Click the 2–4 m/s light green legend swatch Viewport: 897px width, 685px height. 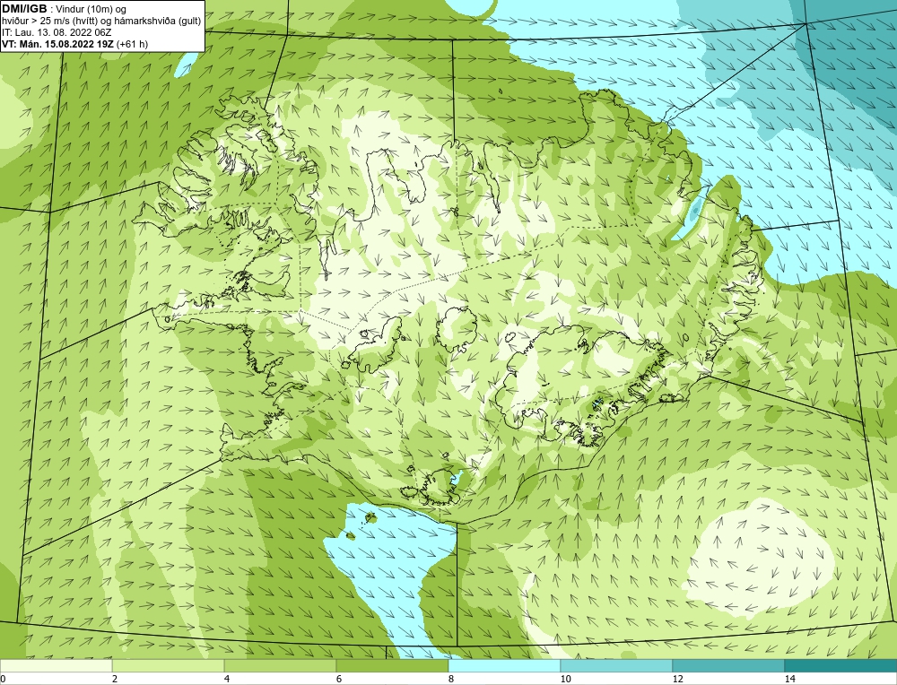coord(169,666)
